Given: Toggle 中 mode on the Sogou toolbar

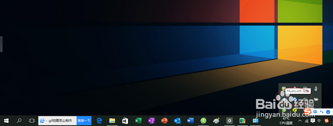Looking at the screenshot, I should click(315, 112).
